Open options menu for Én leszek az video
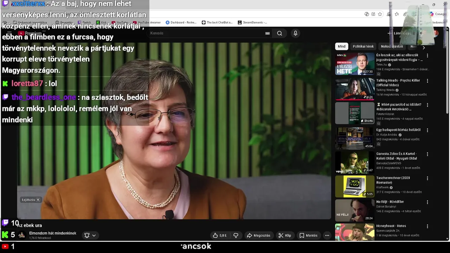Screen dimensions: 450x253 click(x=427, y=56)
